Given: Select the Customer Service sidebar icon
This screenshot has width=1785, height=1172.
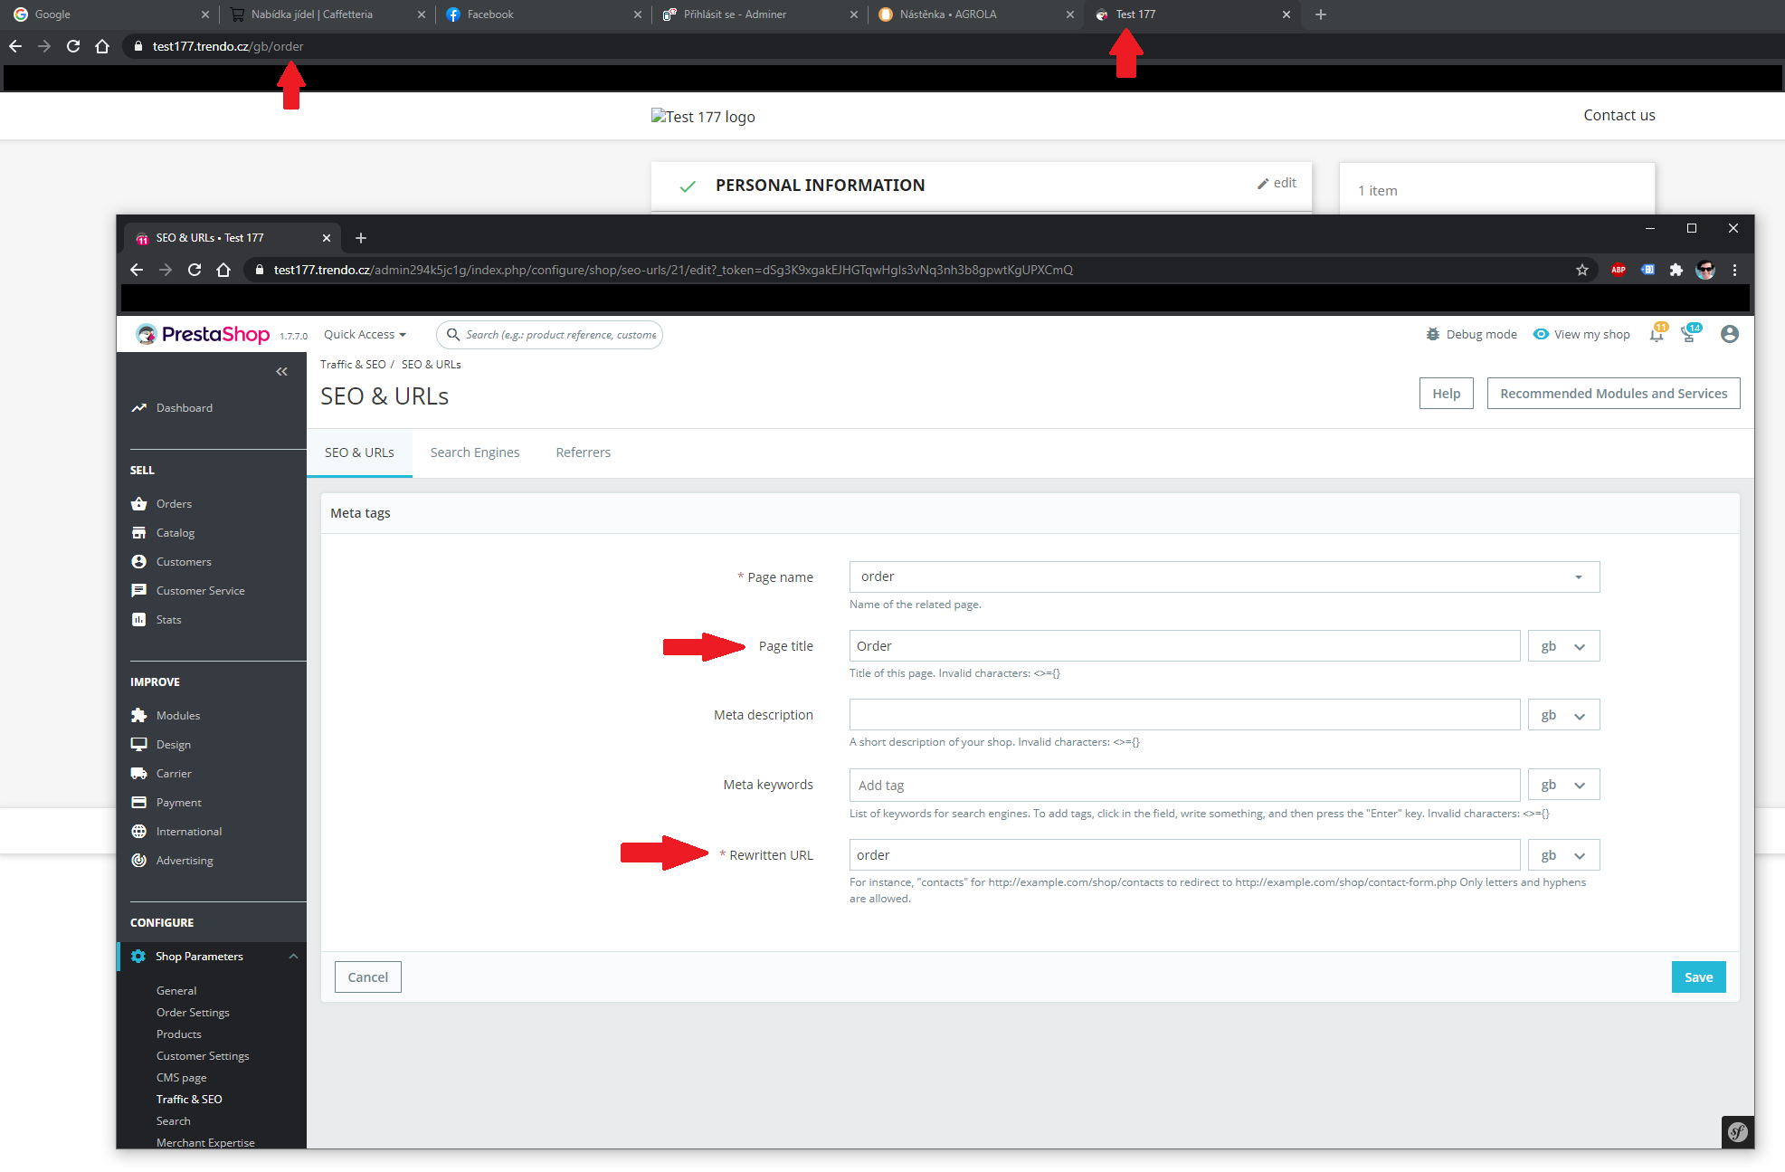Looking at the screenshot, I should tap(139, 590).
